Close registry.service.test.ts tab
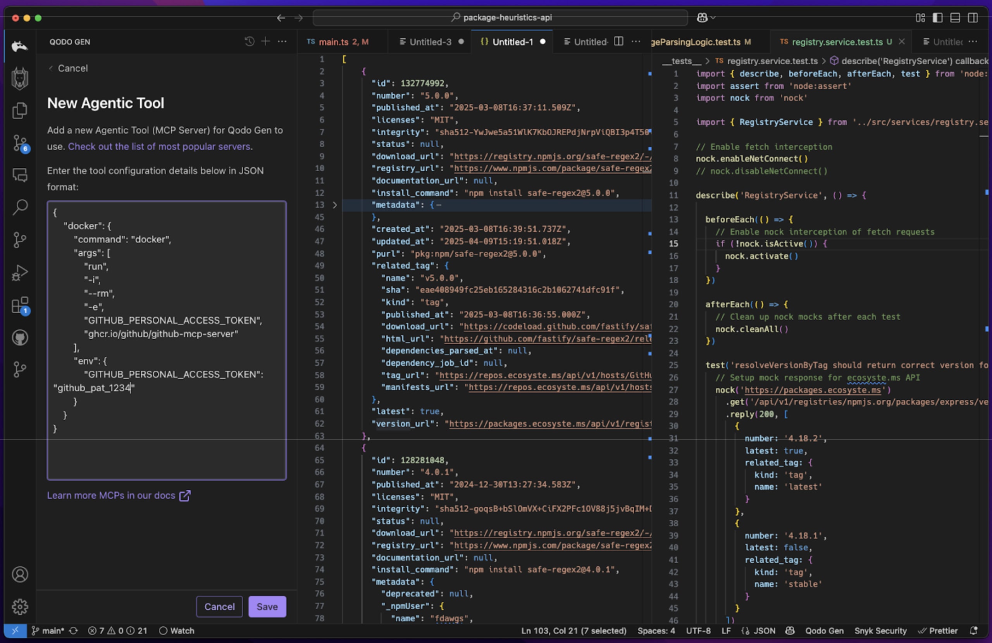Screen dimensions: 992x643 pos(902,41)
